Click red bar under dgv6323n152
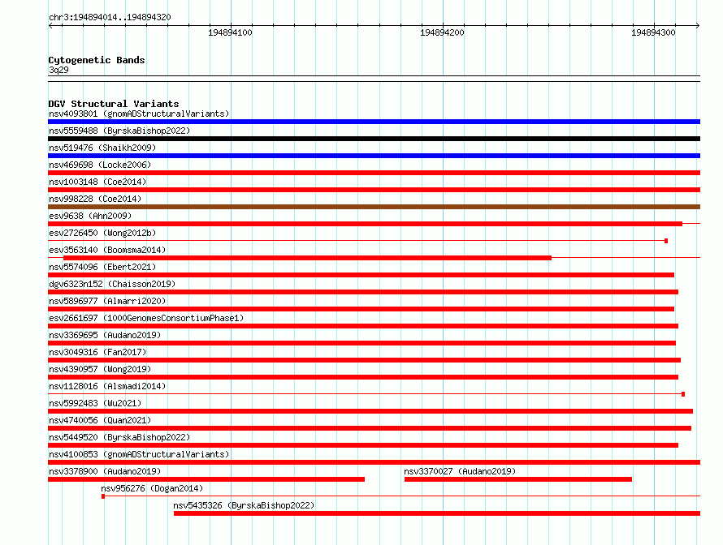Image resolution: width=723 pixels, height=545 pixels. [x=363, y=292]
